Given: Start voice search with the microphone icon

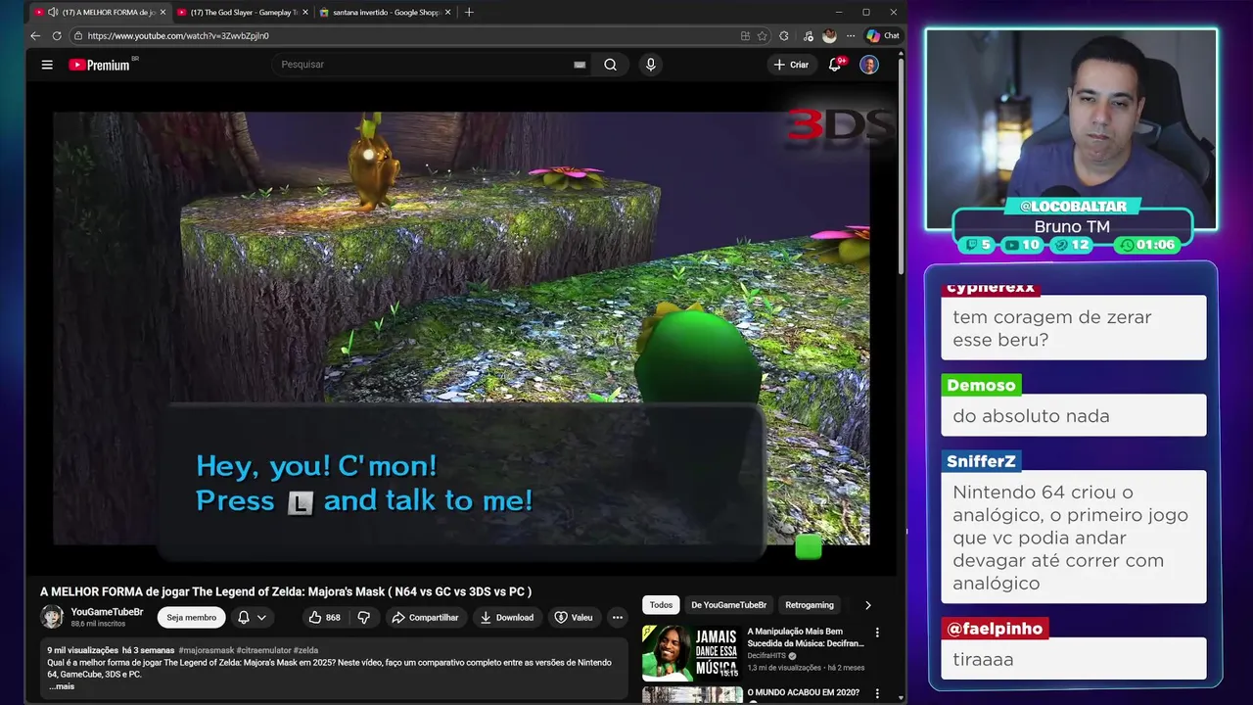Looking at the screenshot, I should point(651,65).
